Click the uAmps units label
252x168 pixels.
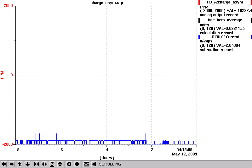[206, 41]
